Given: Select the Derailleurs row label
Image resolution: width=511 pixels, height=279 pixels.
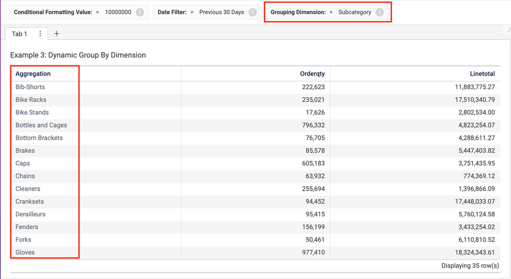Looking at the screenshot, I should 30,214.
